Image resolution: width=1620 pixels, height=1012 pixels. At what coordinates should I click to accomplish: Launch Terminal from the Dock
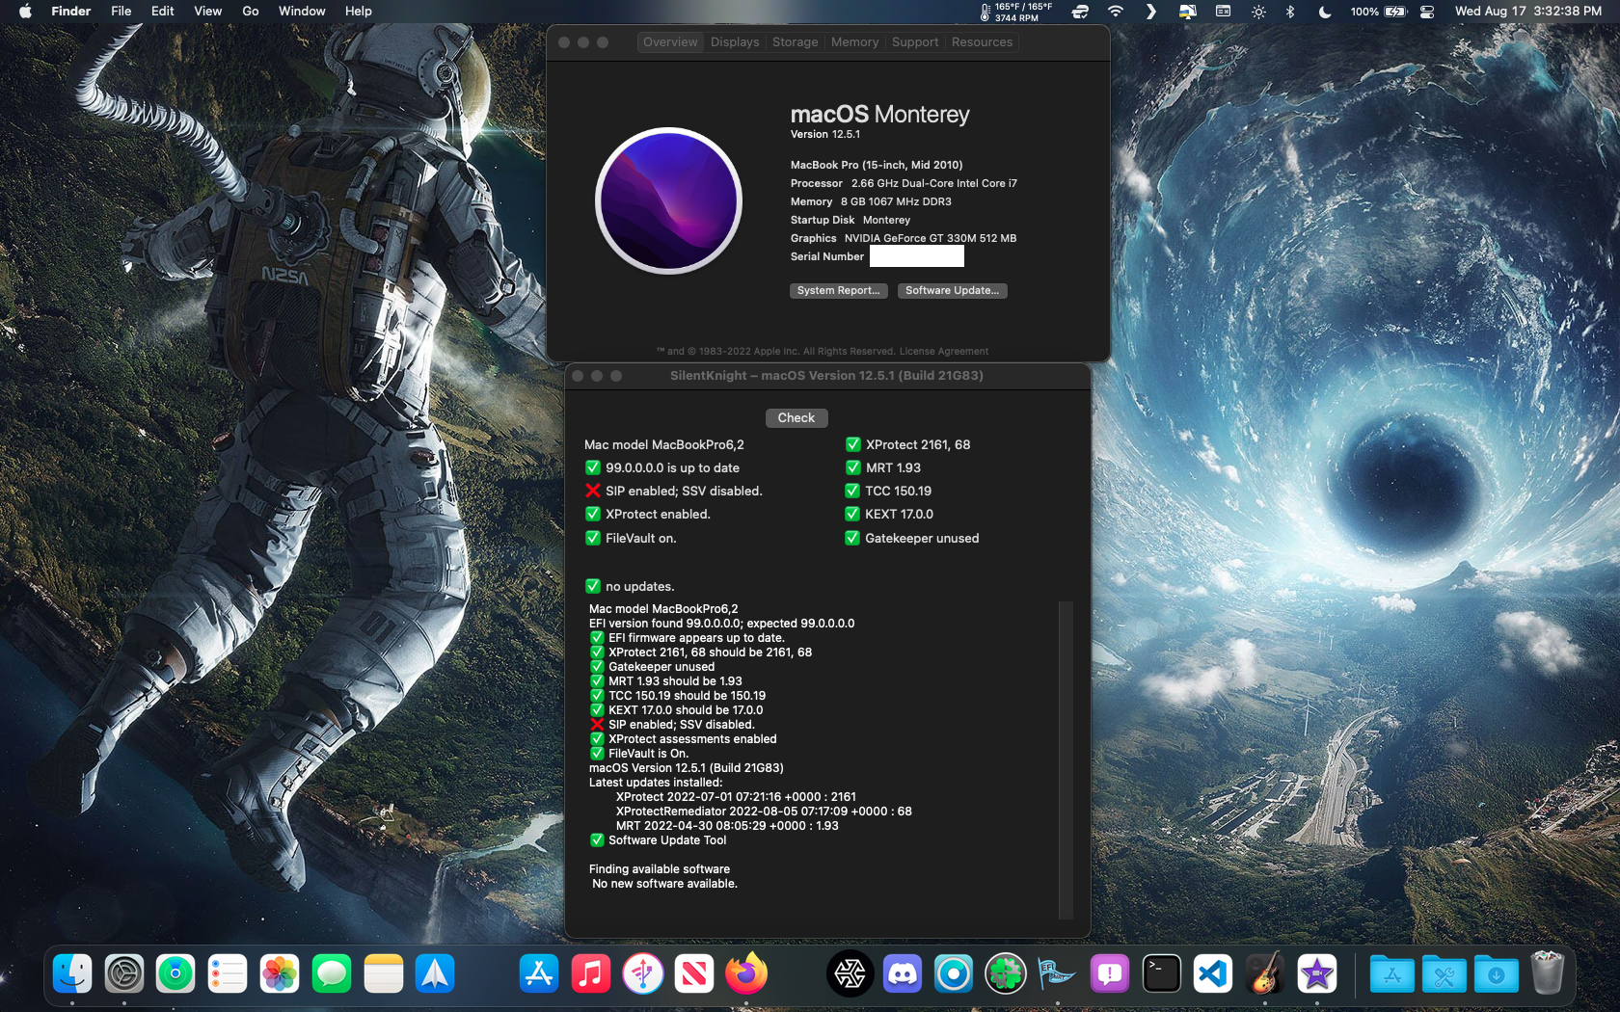pyautogui.click(x=1162, y=974)
